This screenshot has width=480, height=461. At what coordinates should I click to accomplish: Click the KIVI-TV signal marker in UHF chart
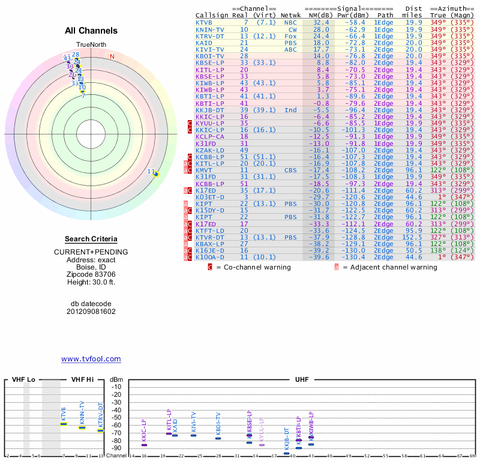click(x=193, y=435)
